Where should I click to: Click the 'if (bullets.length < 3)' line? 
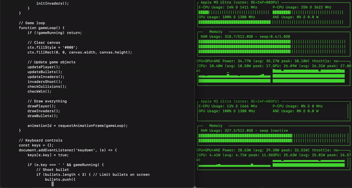click(93, 174)
